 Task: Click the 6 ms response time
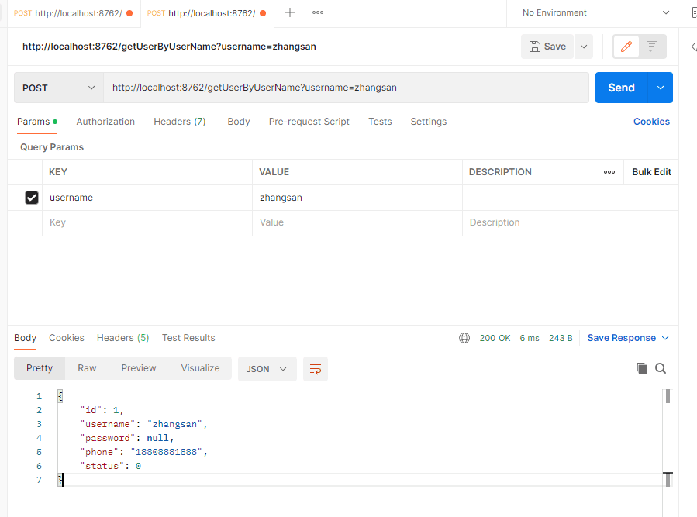530,338
